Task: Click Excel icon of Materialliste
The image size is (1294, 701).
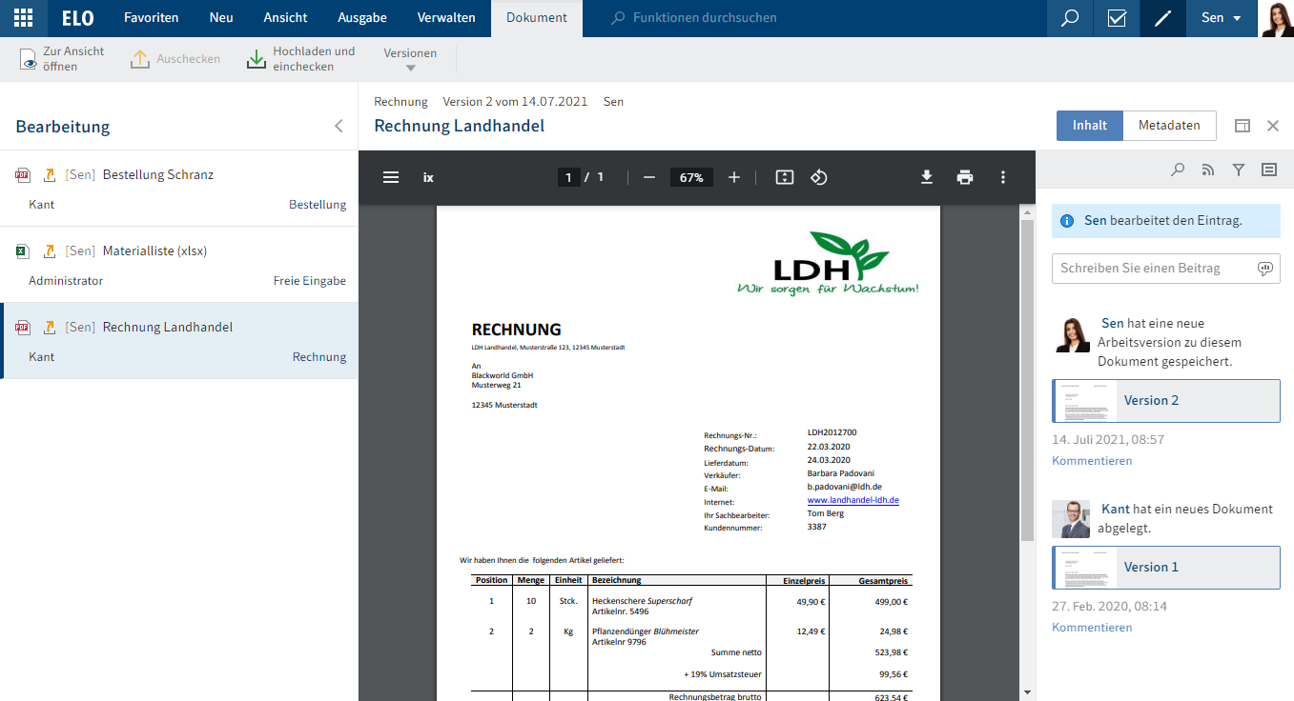Action: 23,251
